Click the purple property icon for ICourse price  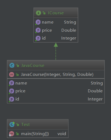tap(38, 30)
